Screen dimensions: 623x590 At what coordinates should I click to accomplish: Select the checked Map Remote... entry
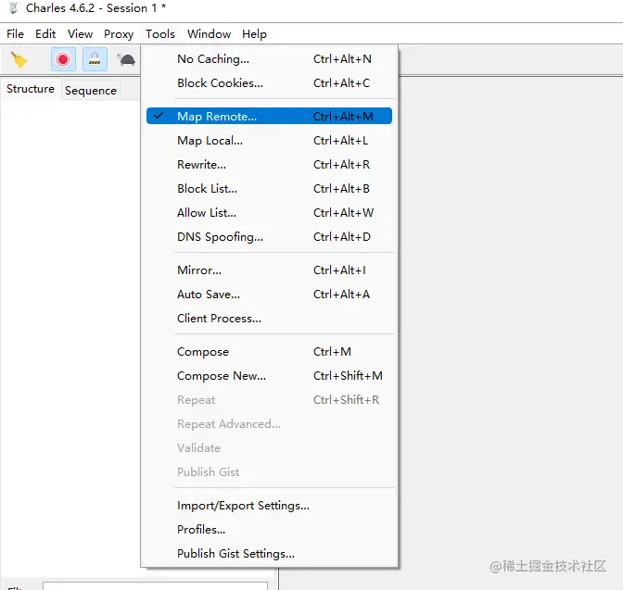click(270, 116)
